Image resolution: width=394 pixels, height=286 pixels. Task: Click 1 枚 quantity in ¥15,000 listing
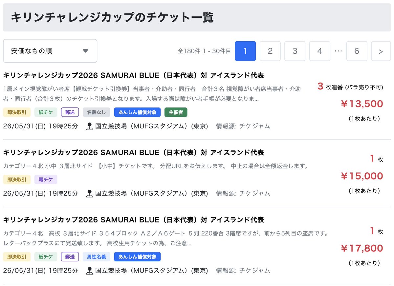tap(377, 159)
